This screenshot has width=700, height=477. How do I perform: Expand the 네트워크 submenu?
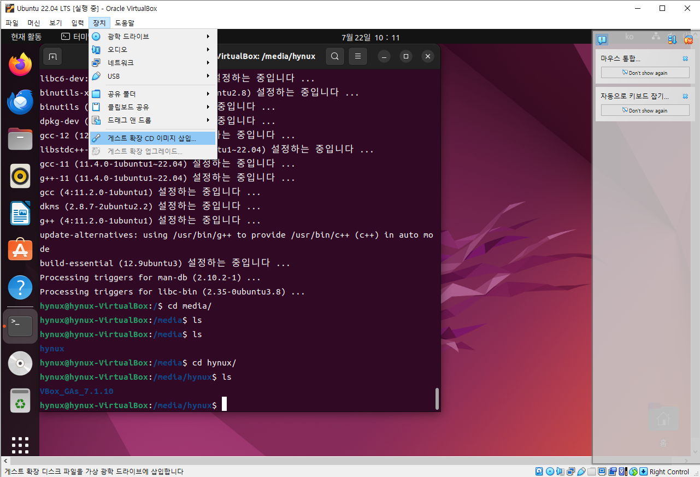(x=153, y=63)
